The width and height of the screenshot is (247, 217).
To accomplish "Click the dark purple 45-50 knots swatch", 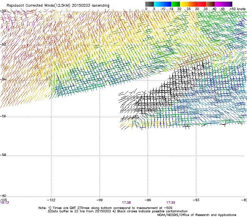I will pyautogui.click(x=228, y=4).
